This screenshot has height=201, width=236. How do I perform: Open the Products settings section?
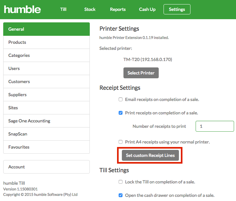(x=46, y=42)
